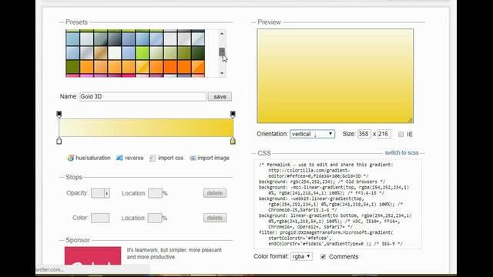Select the pale cream color stop below bar
Image resolution: width=493 pixels, height=277 pixels.
pos(59,140)
